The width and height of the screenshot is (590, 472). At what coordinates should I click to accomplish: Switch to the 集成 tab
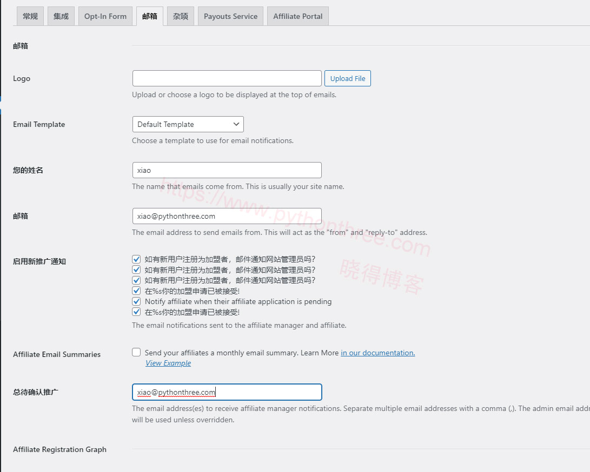[61, 16]
